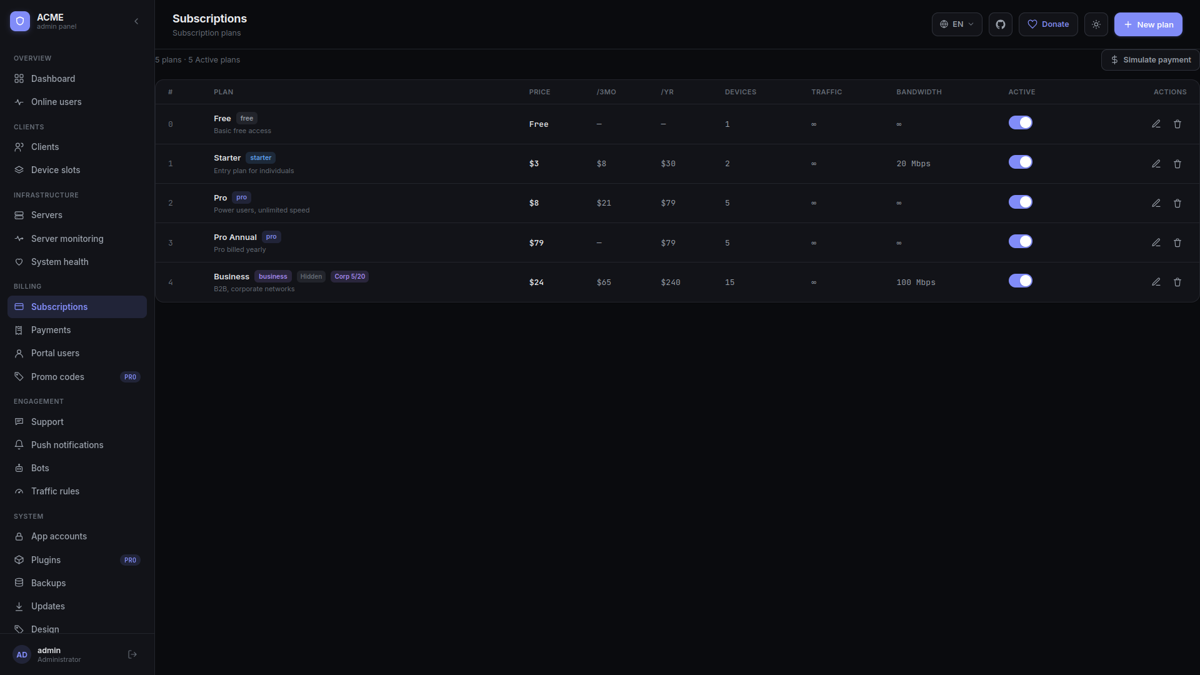Create a New plan
Image resolution: width=1200 pixels, height=675 pixels.
tap(1148, 24)
